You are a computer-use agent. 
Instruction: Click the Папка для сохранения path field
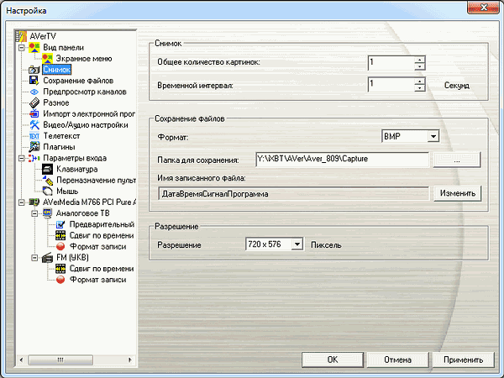pyautogui.click(x=342, y=159)
